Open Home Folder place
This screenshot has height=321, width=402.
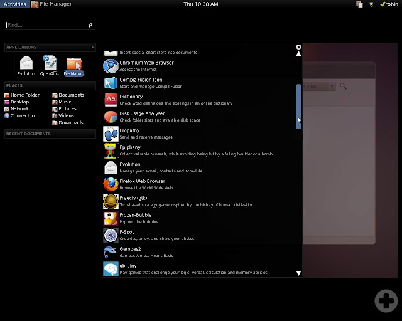tap(22, 95)
